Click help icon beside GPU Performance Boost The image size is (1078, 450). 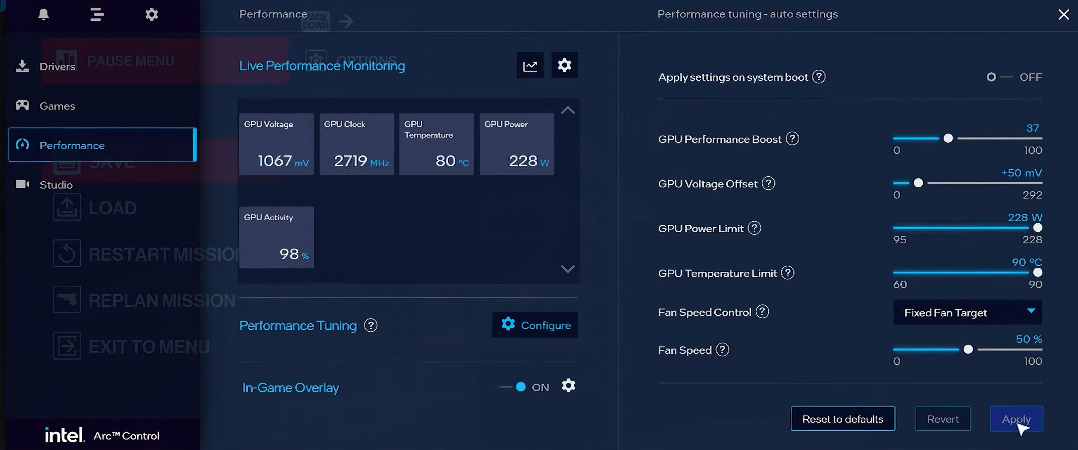(x=792, y=139)
